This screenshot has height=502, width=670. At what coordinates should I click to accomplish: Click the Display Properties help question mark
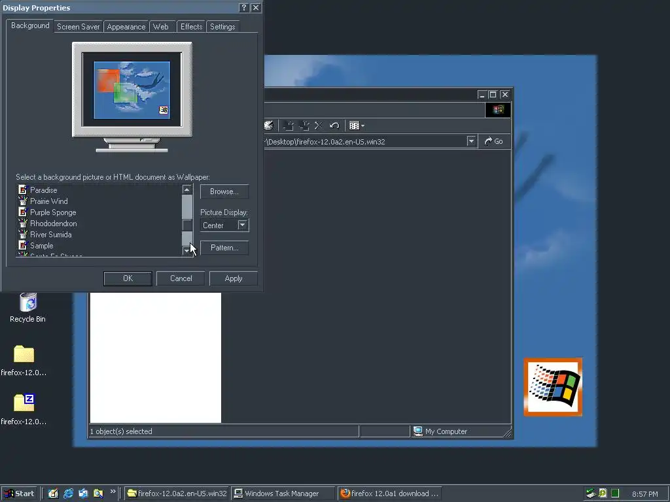[243, 8]
